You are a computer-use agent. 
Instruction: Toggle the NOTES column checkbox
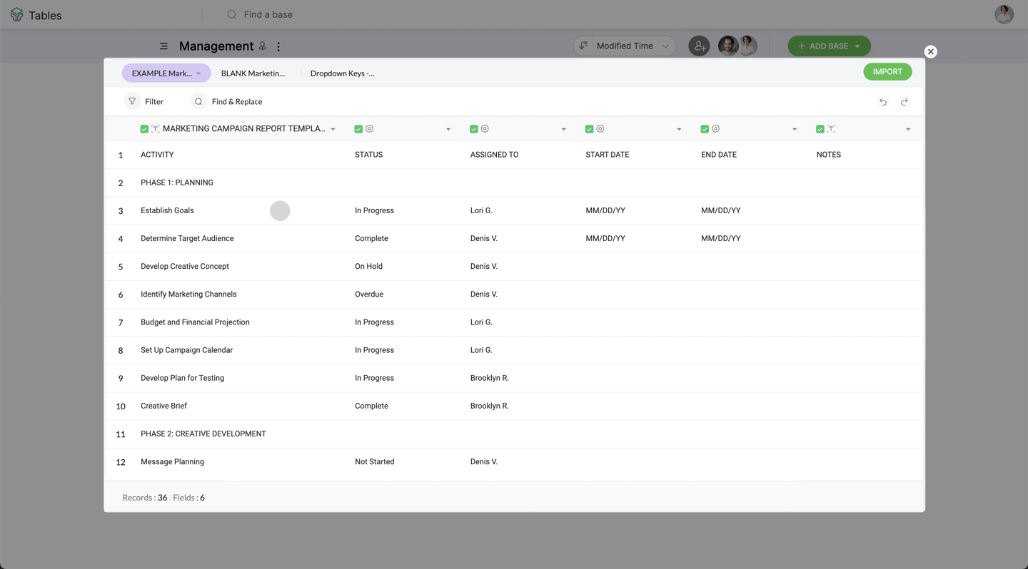click(x=820, y=129)
